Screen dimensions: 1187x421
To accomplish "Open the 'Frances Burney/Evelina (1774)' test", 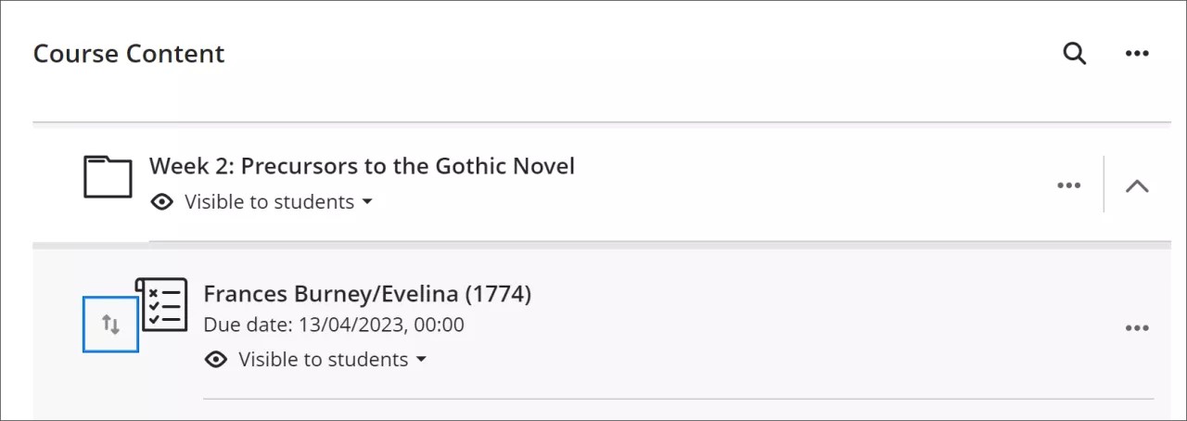I will coord(367,294).
